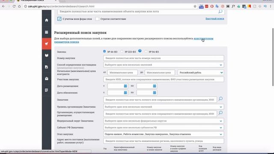Click the red Opera extension icon
Image resolution: width=274 pixels, height=154 pixels.
tap(212, 6)
